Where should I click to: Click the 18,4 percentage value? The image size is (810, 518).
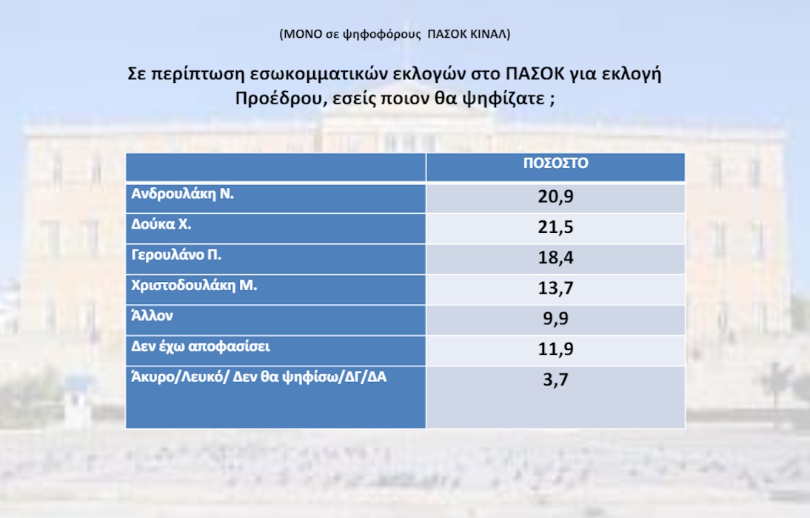pos(555,258)
